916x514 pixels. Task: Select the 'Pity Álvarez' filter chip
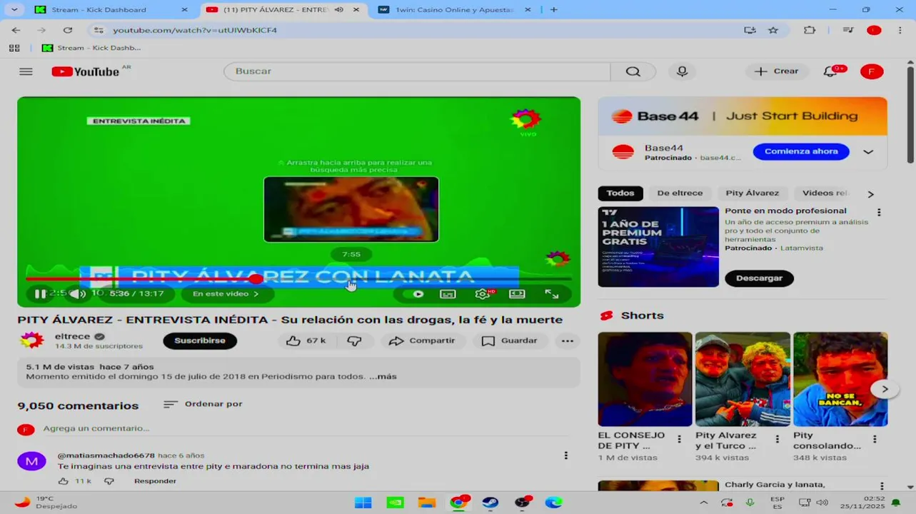point(753,193)
